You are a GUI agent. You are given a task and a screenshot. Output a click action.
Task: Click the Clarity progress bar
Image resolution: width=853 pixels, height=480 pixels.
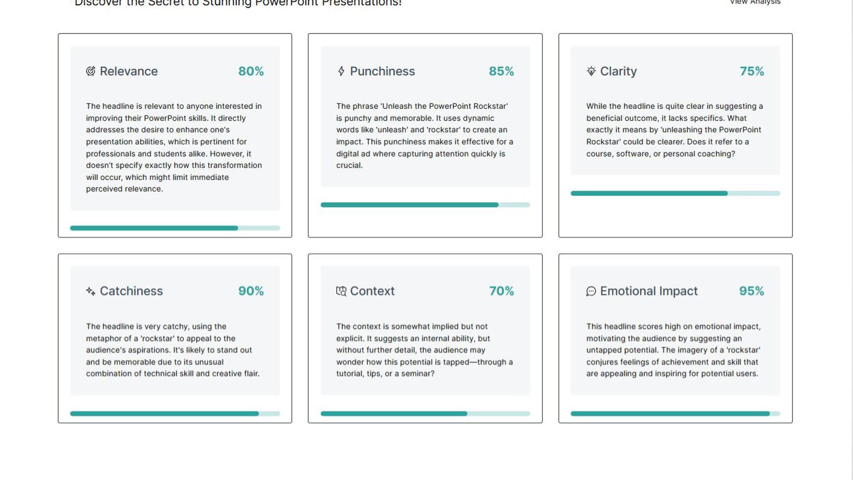pyautogui.click(x=675, y=193)
